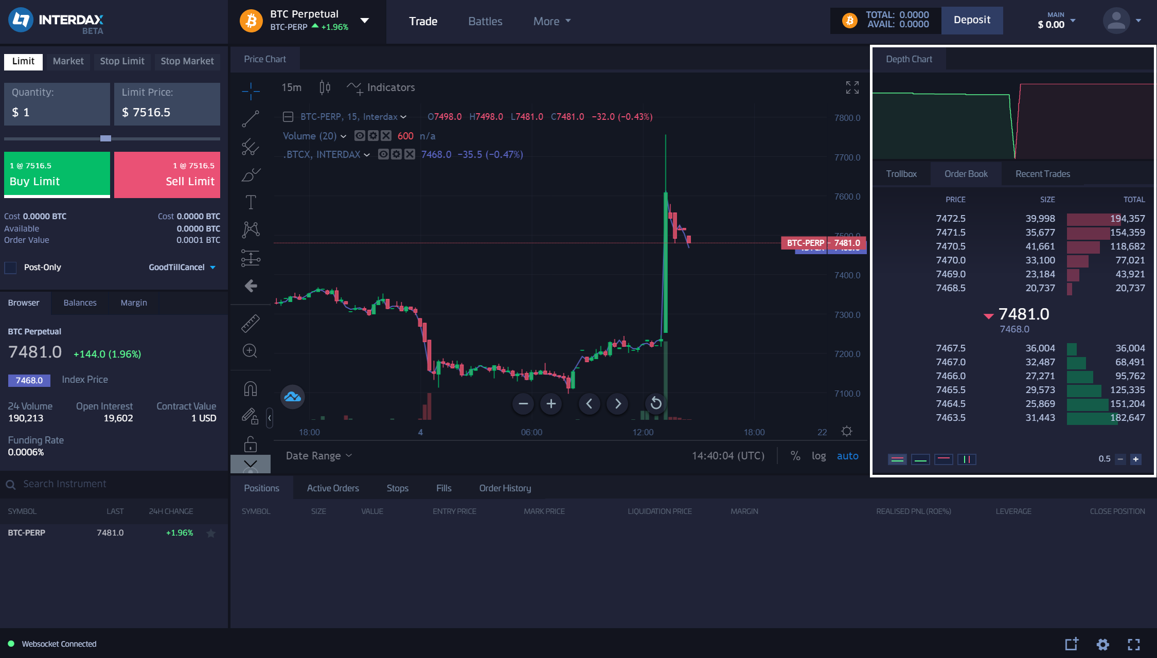Open the Indicators menu
Screen dimensions: 1157x658
pyautogui.click(x=381, y=87)
